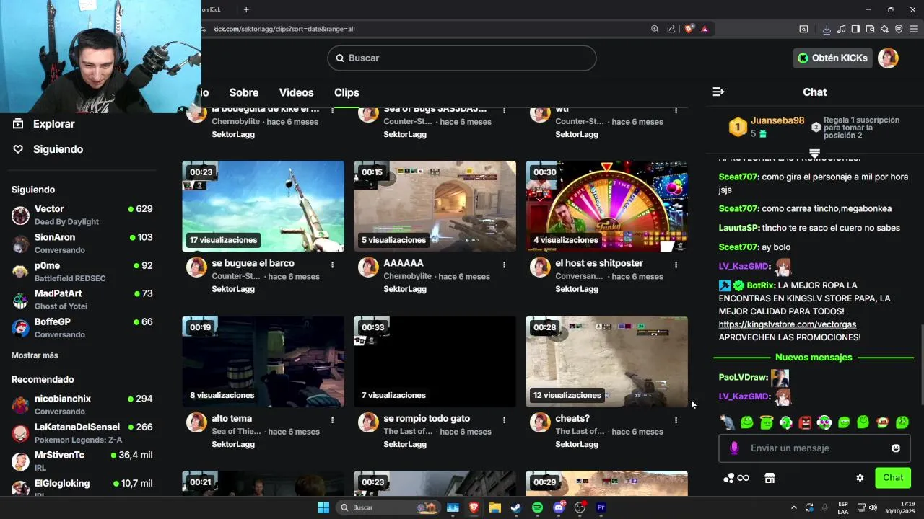This screenshot has width=924, height=519.
Task: Open SionAron channel in following list
Action: [x=82, y=243]
